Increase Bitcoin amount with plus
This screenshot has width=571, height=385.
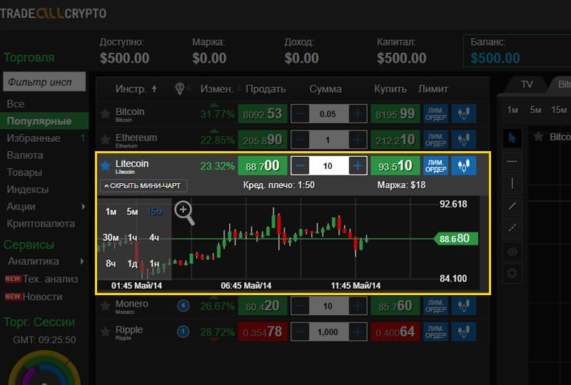click(358, 114)
